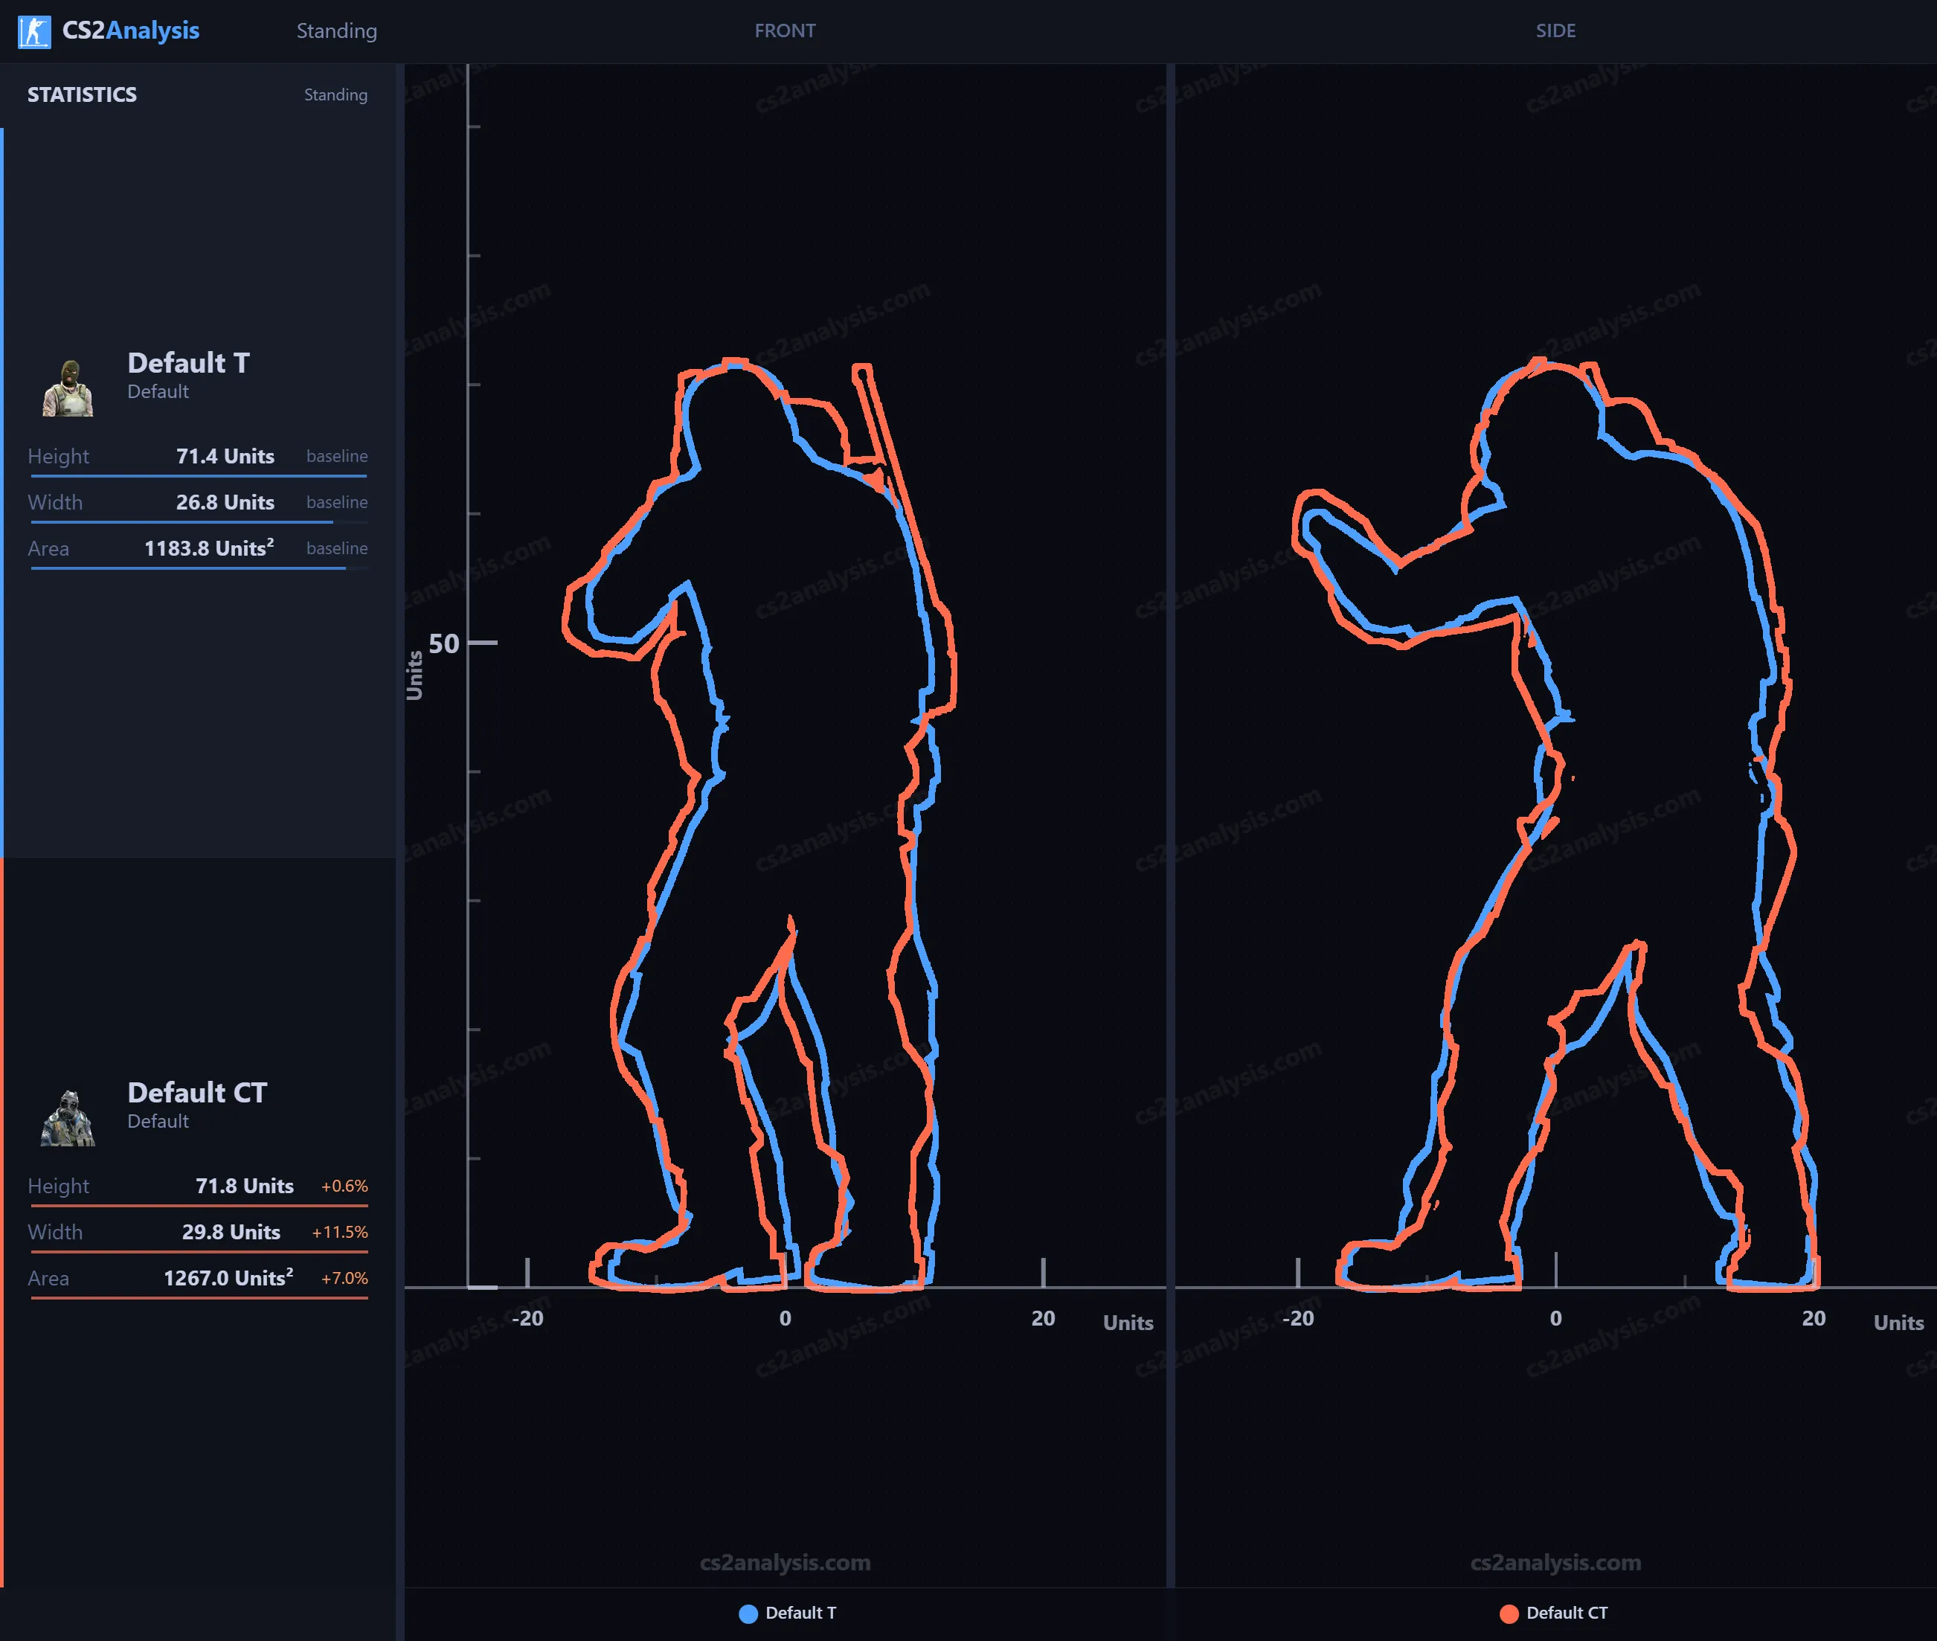The height and width of the screenshot is (1641, 1937).
Task: Click the Default CT agent avatar
Action: (68, 1117)
